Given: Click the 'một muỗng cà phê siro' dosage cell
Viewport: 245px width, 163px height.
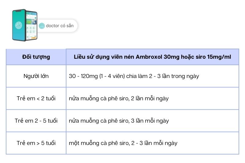Looking at the screenshot, I should click(x=123, y=143).
